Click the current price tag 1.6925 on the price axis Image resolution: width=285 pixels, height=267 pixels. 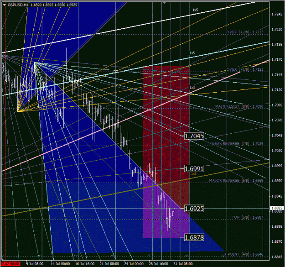pyautogui.click(x=277, y=208)
